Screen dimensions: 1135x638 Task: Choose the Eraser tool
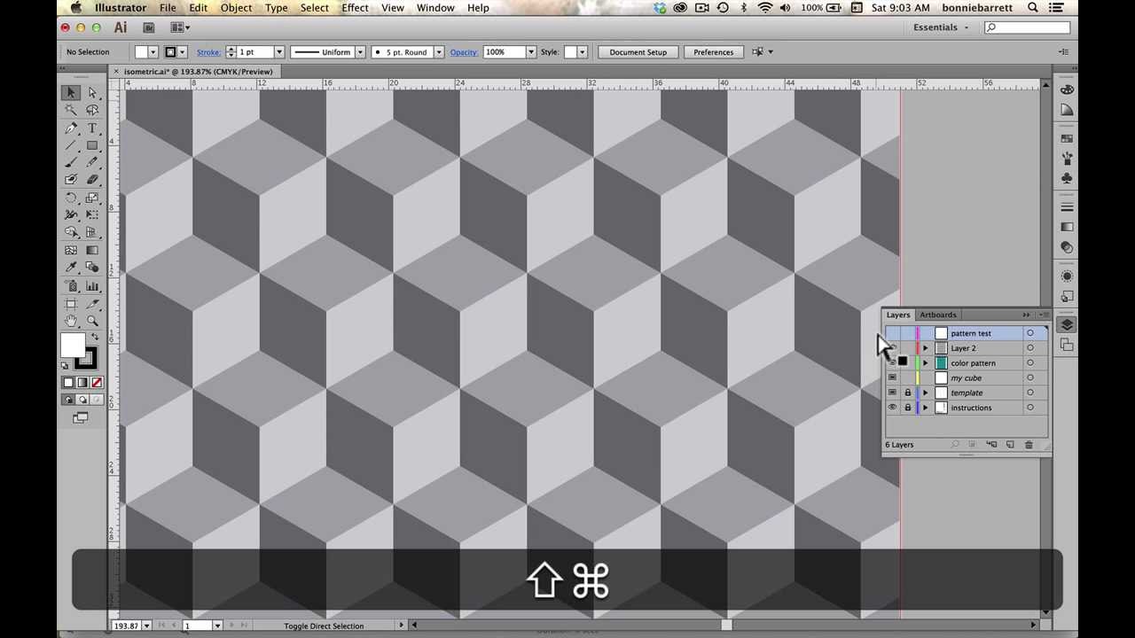point(92,180)
